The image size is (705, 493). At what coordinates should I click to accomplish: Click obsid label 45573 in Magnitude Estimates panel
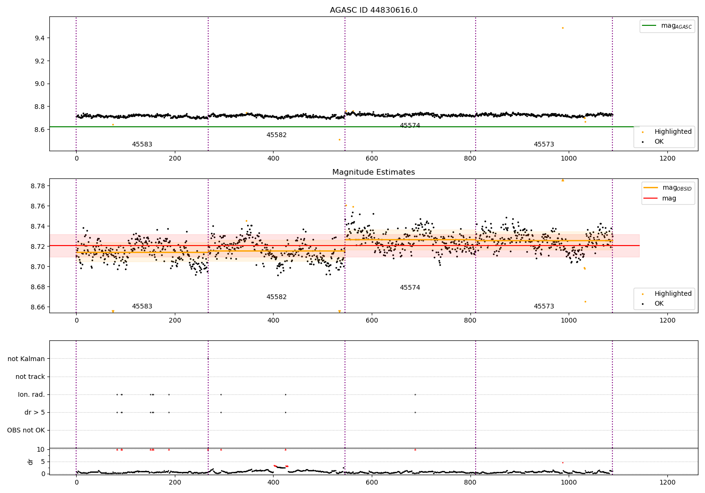click(544, 307)
